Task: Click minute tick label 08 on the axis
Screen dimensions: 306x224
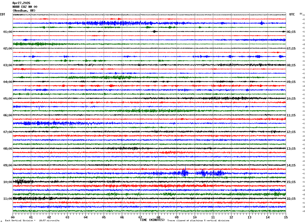Action: (x=158, y=217)
